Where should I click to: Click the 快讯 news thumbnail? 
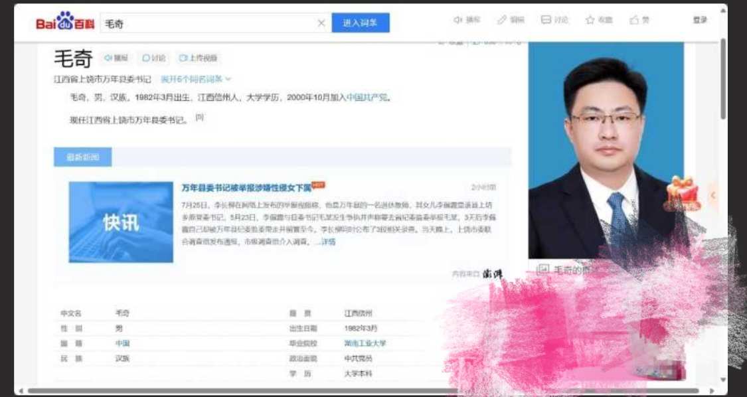(x=121, y=222)
